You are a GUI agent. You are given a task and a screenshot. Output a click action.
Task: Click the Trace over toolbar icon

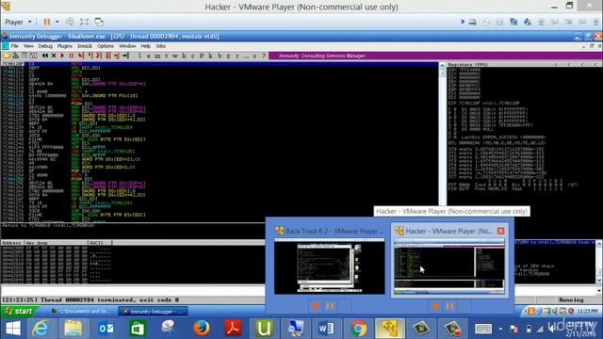(108, 56)
